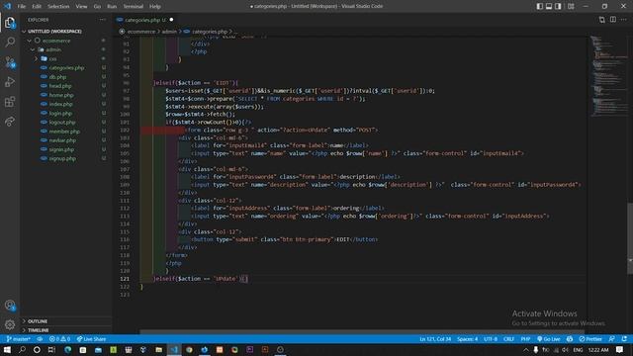
Task: Click the Windows taskbar search icon
Action: (22, 349)
